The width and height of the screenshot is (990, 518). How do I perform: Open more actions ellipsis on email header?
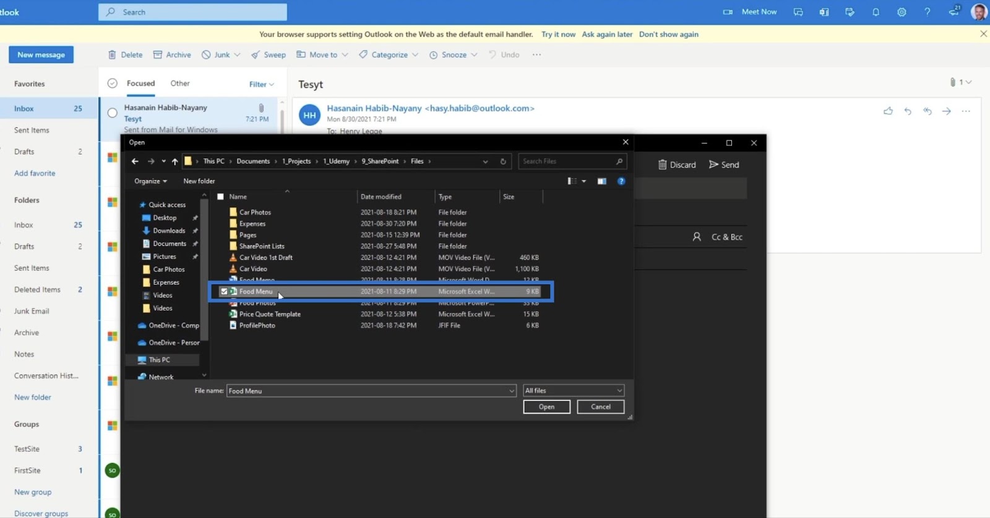pos(966,111)
